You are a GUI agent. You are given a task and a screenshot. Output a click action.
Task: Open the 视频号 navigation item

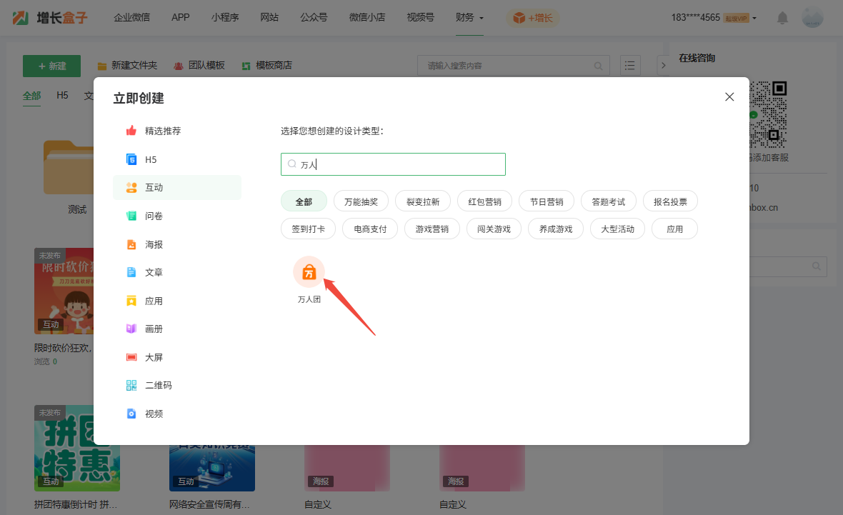(420, 18)
